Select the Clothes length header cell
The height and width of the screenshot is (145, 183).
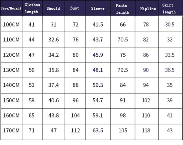pos(33,8)
